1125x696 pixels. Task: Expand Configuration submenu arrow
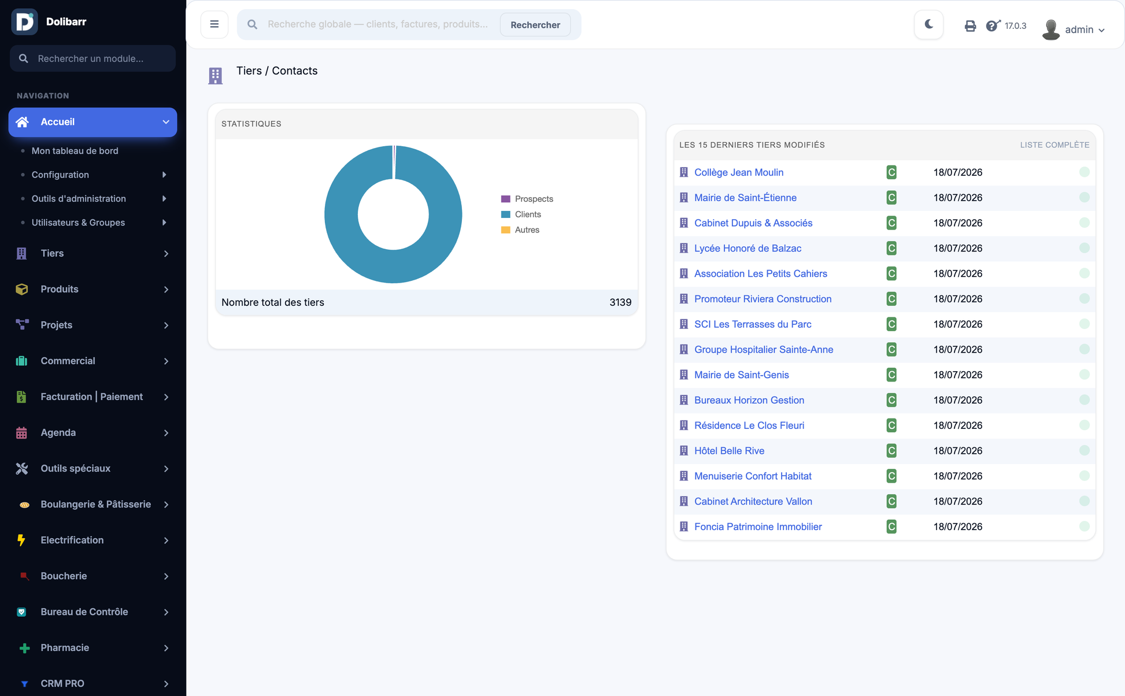(164, 175)
